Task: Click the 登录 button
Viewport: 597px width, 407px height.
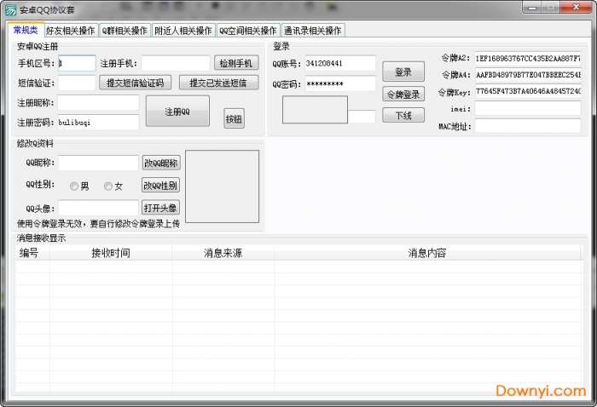Action: point(403,72)
